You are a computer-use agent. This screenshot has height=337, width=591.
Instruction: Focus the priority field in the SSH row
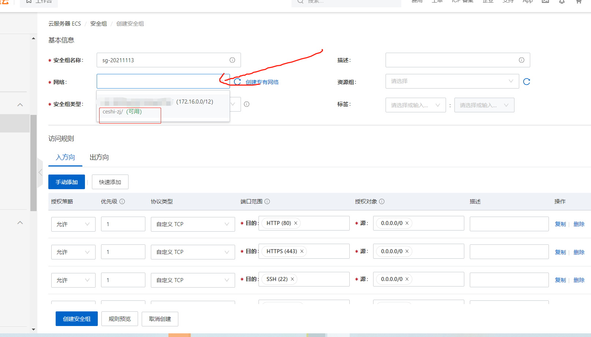tap(123, 280)
